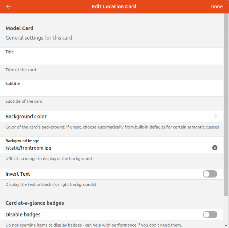Focus the Title input field
Viewport: 229px width, 228px height.
tap(109, 59)
